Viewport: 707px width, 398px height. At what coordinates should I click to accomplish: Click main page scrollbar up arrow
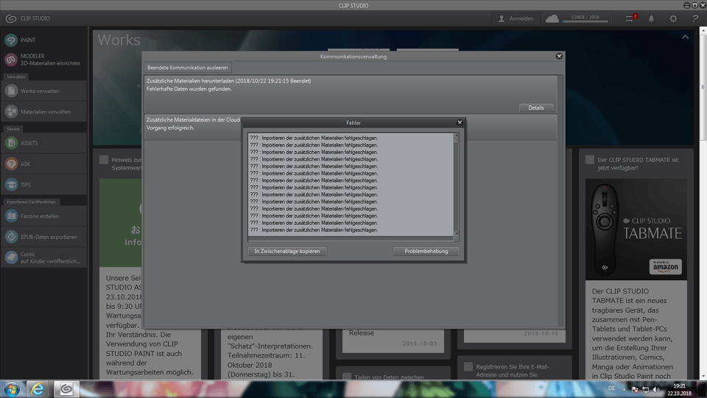pos(703,31)
